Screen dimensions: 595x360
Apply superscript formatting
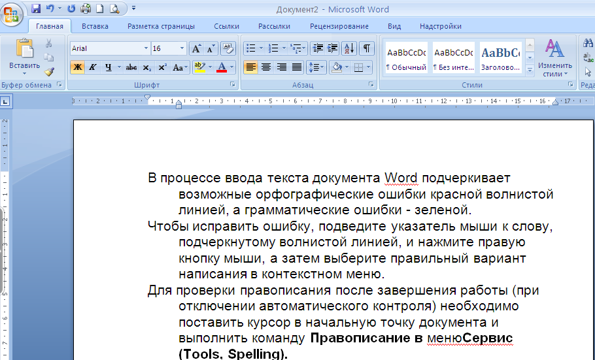click(162, 67)
